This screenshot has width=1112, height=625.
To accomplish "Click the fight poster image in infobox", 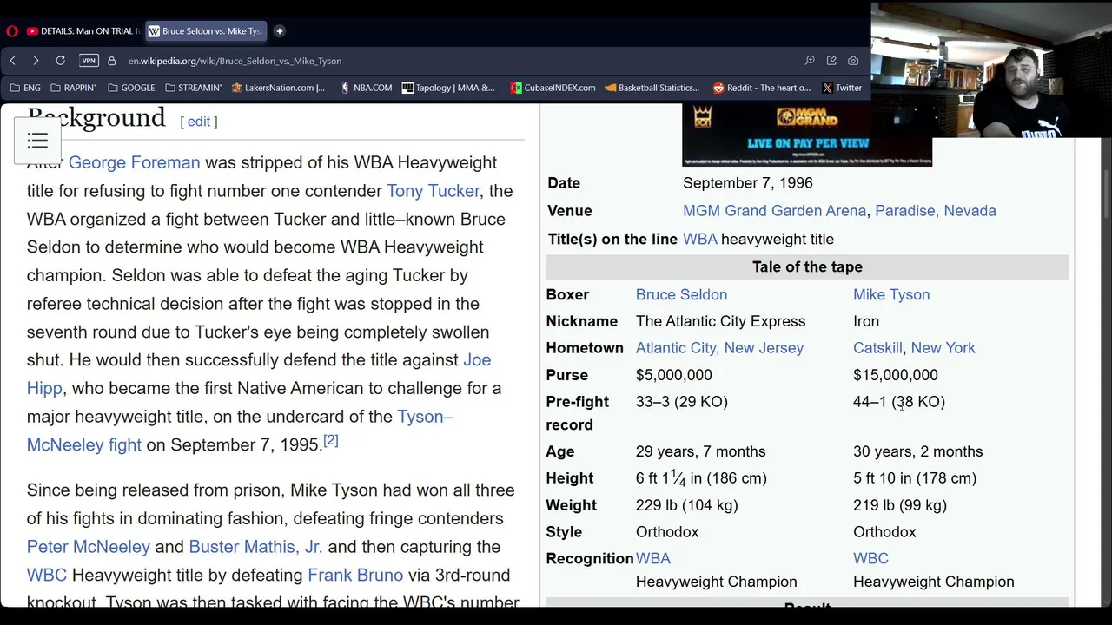I will tap(807, 135).
